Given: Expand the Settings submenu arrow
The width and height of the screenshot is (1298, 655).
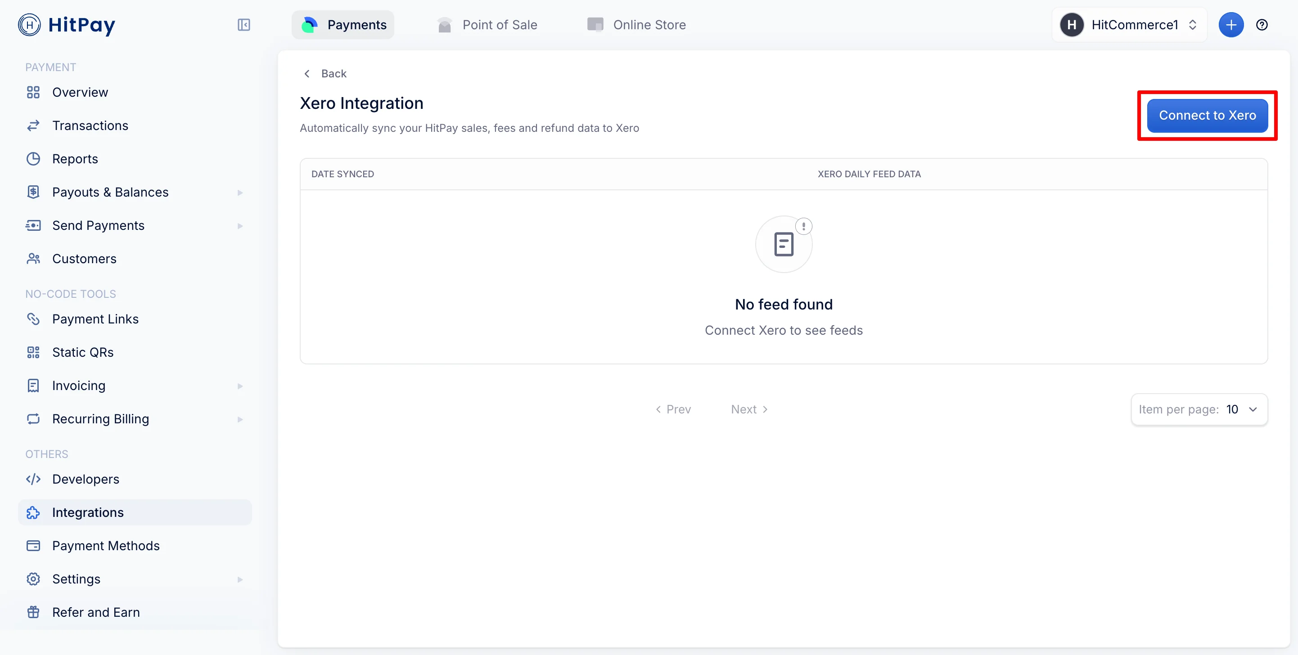Looking at the screenshot, I should point(240,579).
